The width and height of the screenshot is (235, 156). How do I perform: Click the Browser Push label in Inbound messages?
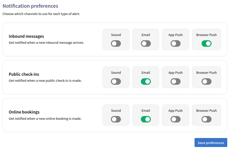[x=206, y=35]
